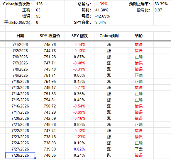The height and width of the screenshot is (159, 171).
Task: Select the blue 0.02% change cell
Action: [79, 149]
